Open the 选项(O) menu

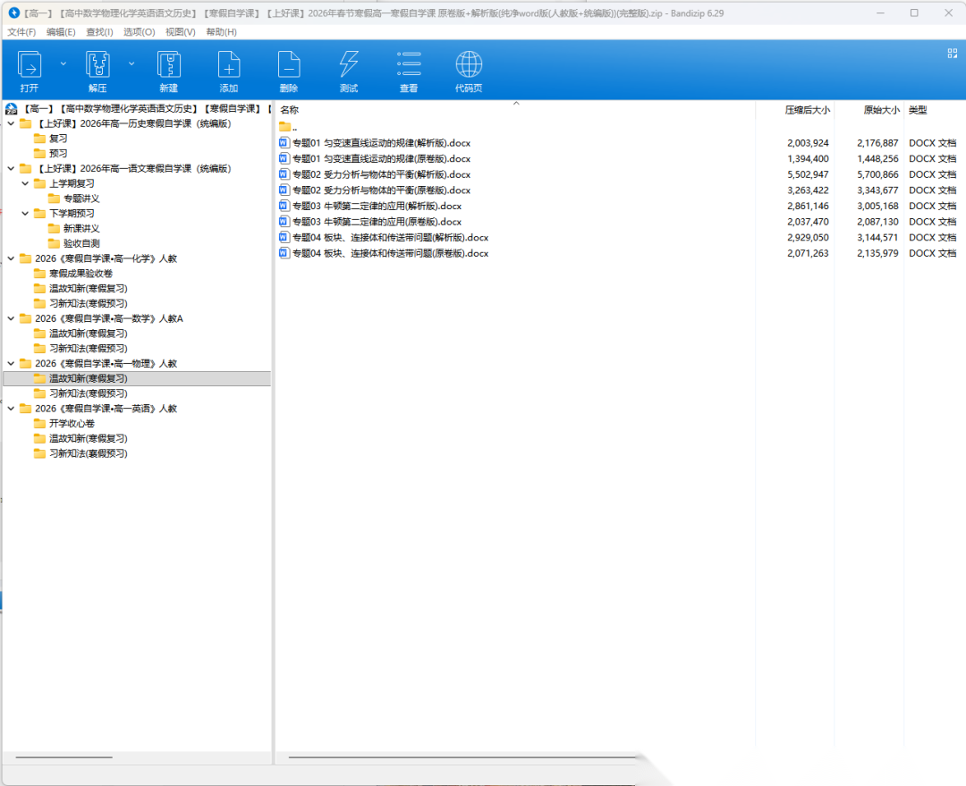[139, 32]
